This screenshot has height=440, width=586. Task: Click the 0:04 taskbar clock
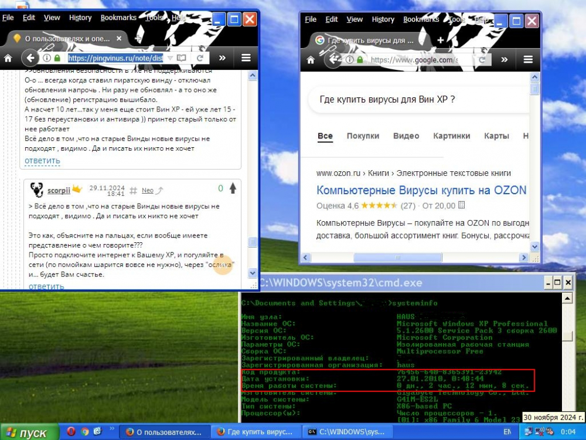[x=568, y=432]
